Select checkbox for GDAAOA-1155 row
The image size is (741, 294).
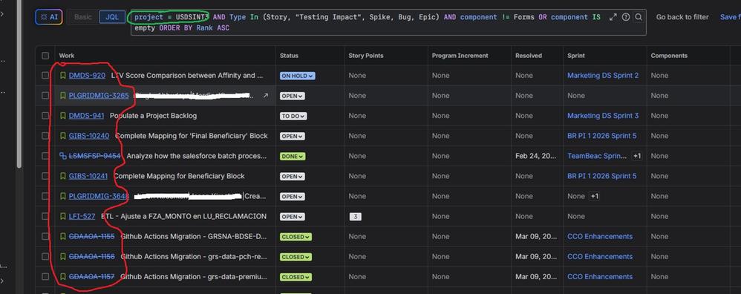click(45, 236)
